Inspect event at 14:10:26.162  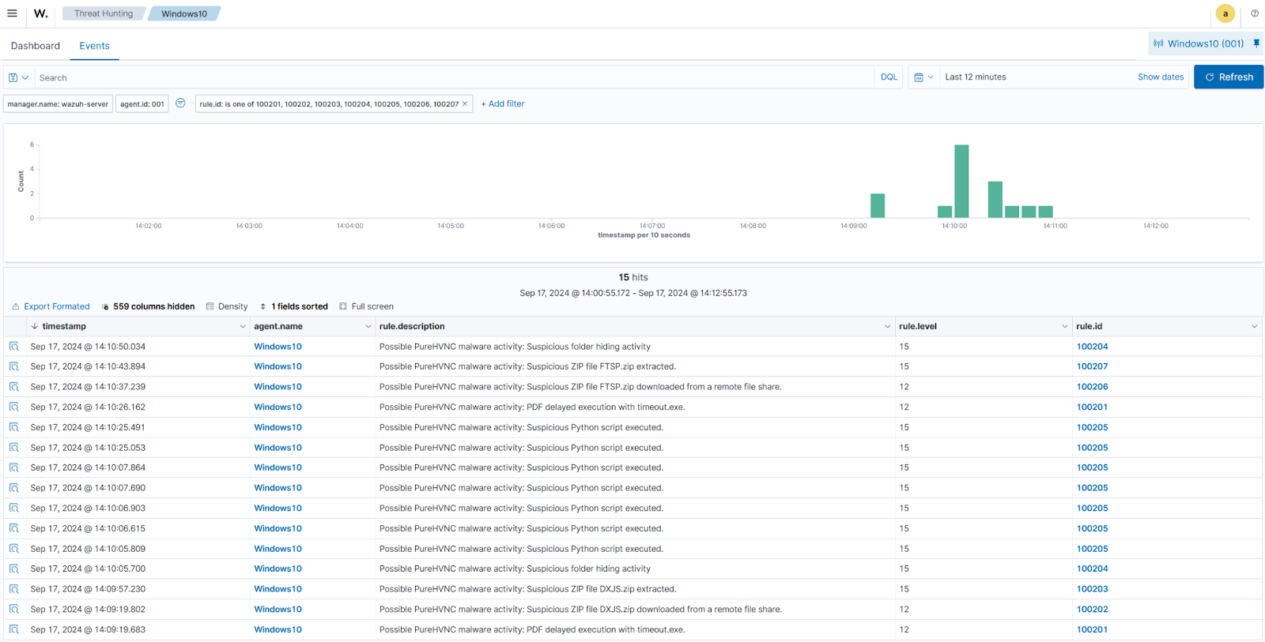tap(14, 407)
